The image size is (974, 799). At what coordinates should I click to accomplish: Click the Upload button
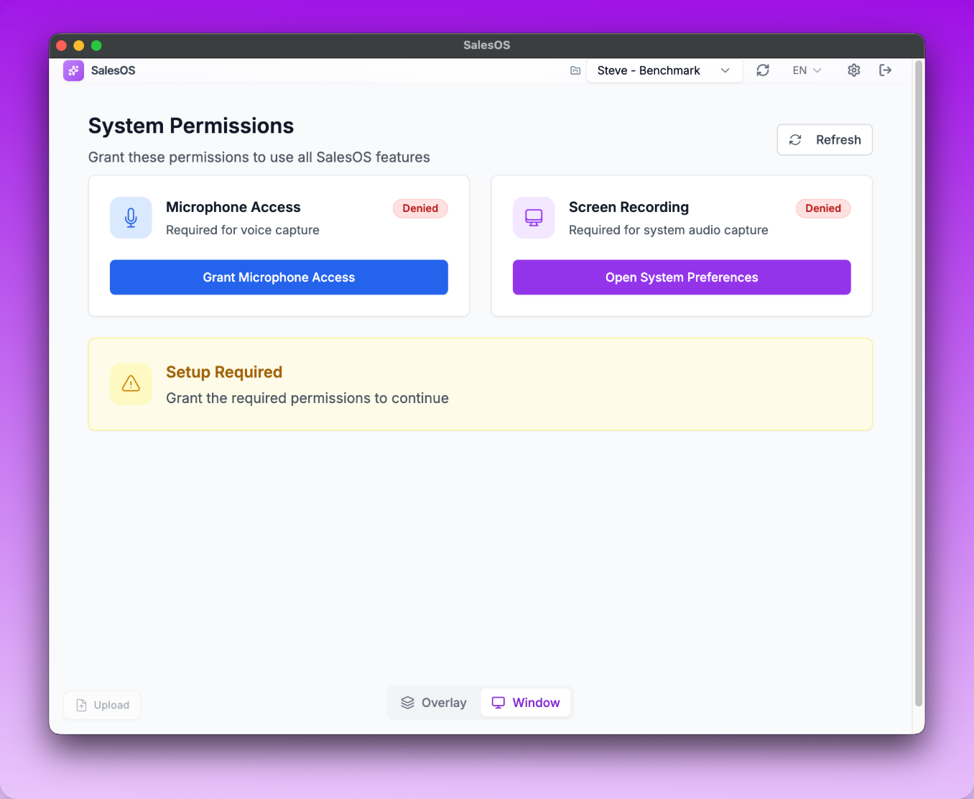coord(103,706)
